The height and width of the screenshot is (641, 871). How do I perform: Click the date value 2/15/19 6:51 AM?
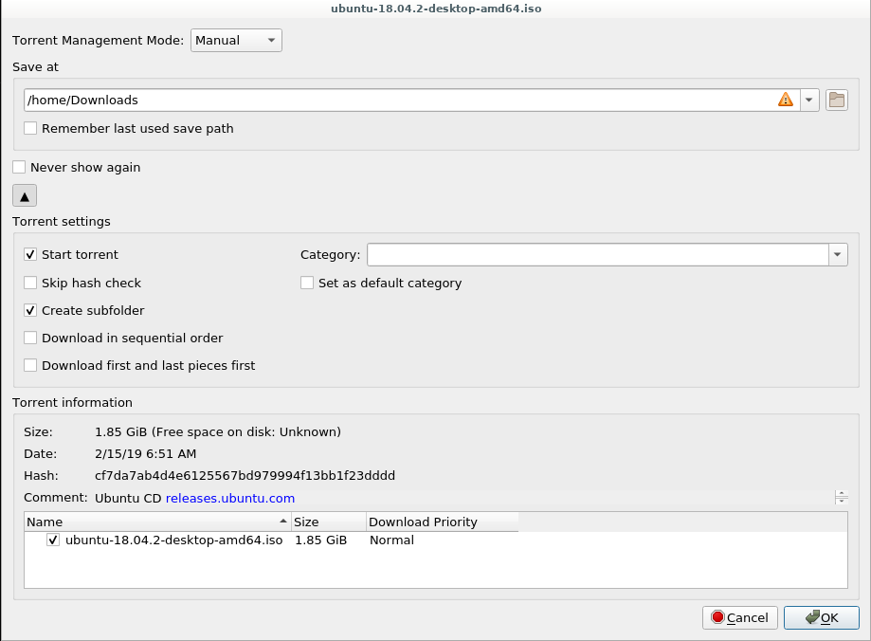[146, 453]
